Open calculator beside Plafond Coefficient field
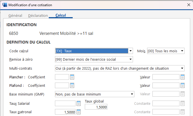The width and height of the screenshot is (193, 116). click(x=72, y=85)
